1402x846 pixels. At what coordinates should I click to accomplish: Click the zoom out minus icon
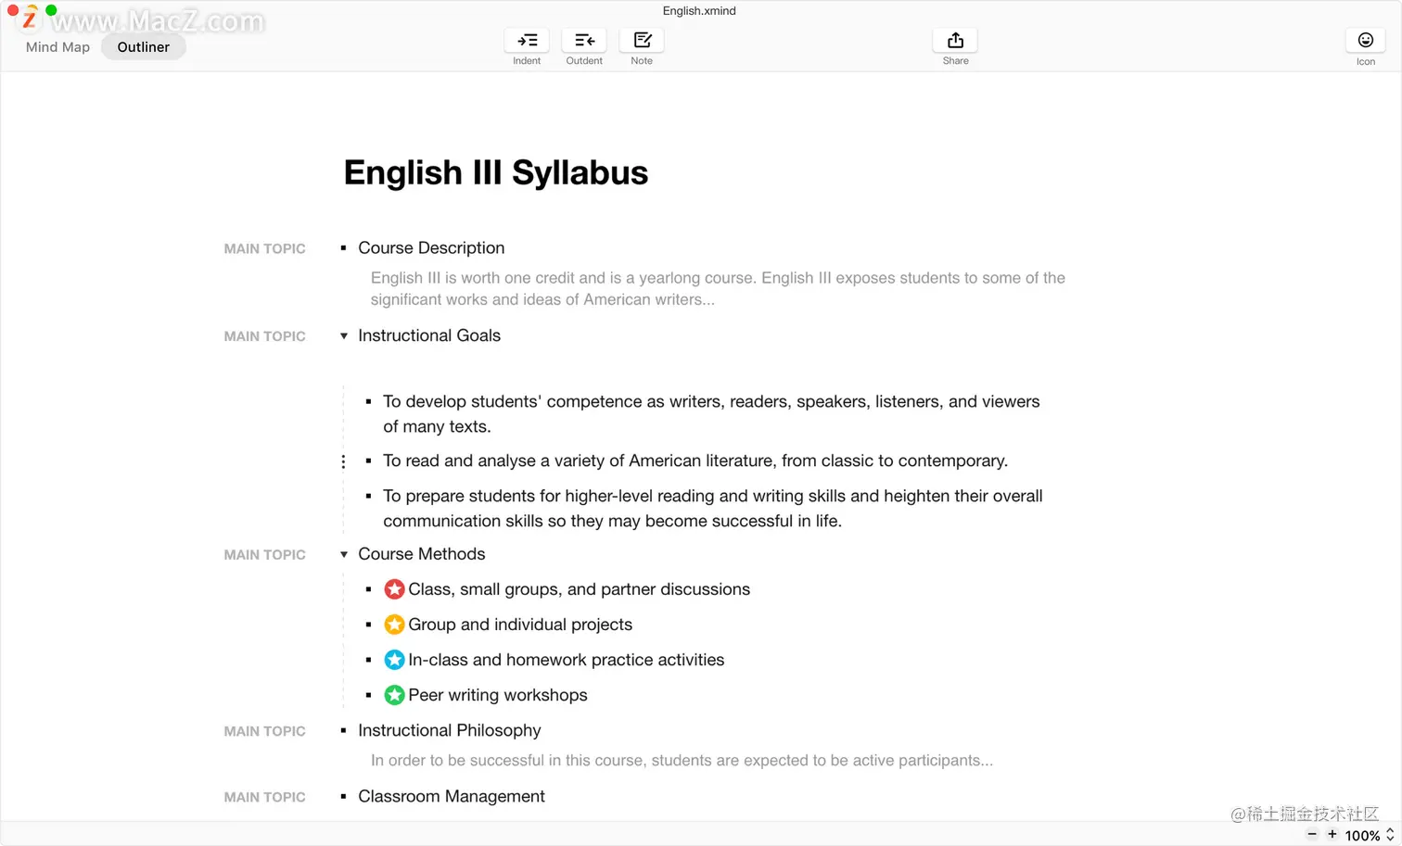[x=1312, y=835]
